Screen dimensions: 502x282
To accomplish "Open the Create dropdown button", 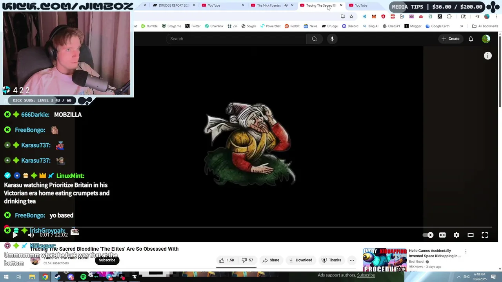I will click(450, 39).
